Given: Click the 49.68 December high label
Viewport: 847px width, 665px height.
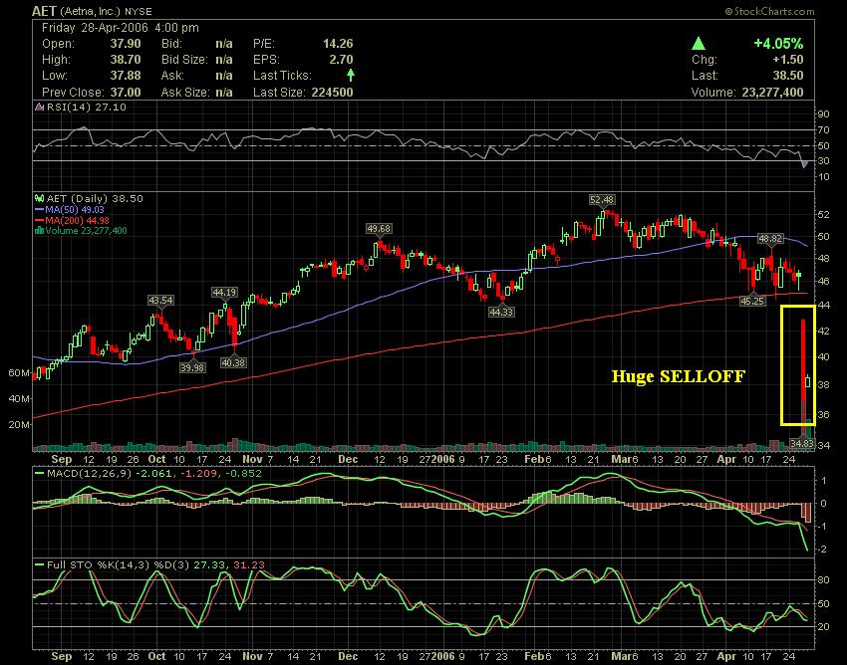Looking at the screenshot, I should click(x=379, y=229).
